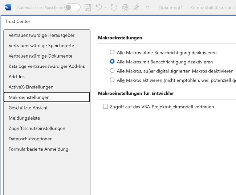This screenshot has width=236, height=195.
Task: Click the pen editor icon in title bar
Action: (136, 7)
